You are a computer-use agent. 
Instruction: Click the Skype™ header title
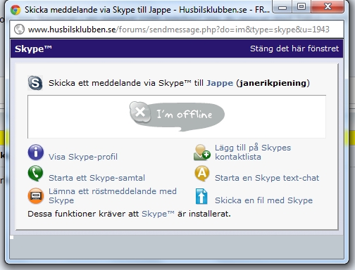click(33, 49)
